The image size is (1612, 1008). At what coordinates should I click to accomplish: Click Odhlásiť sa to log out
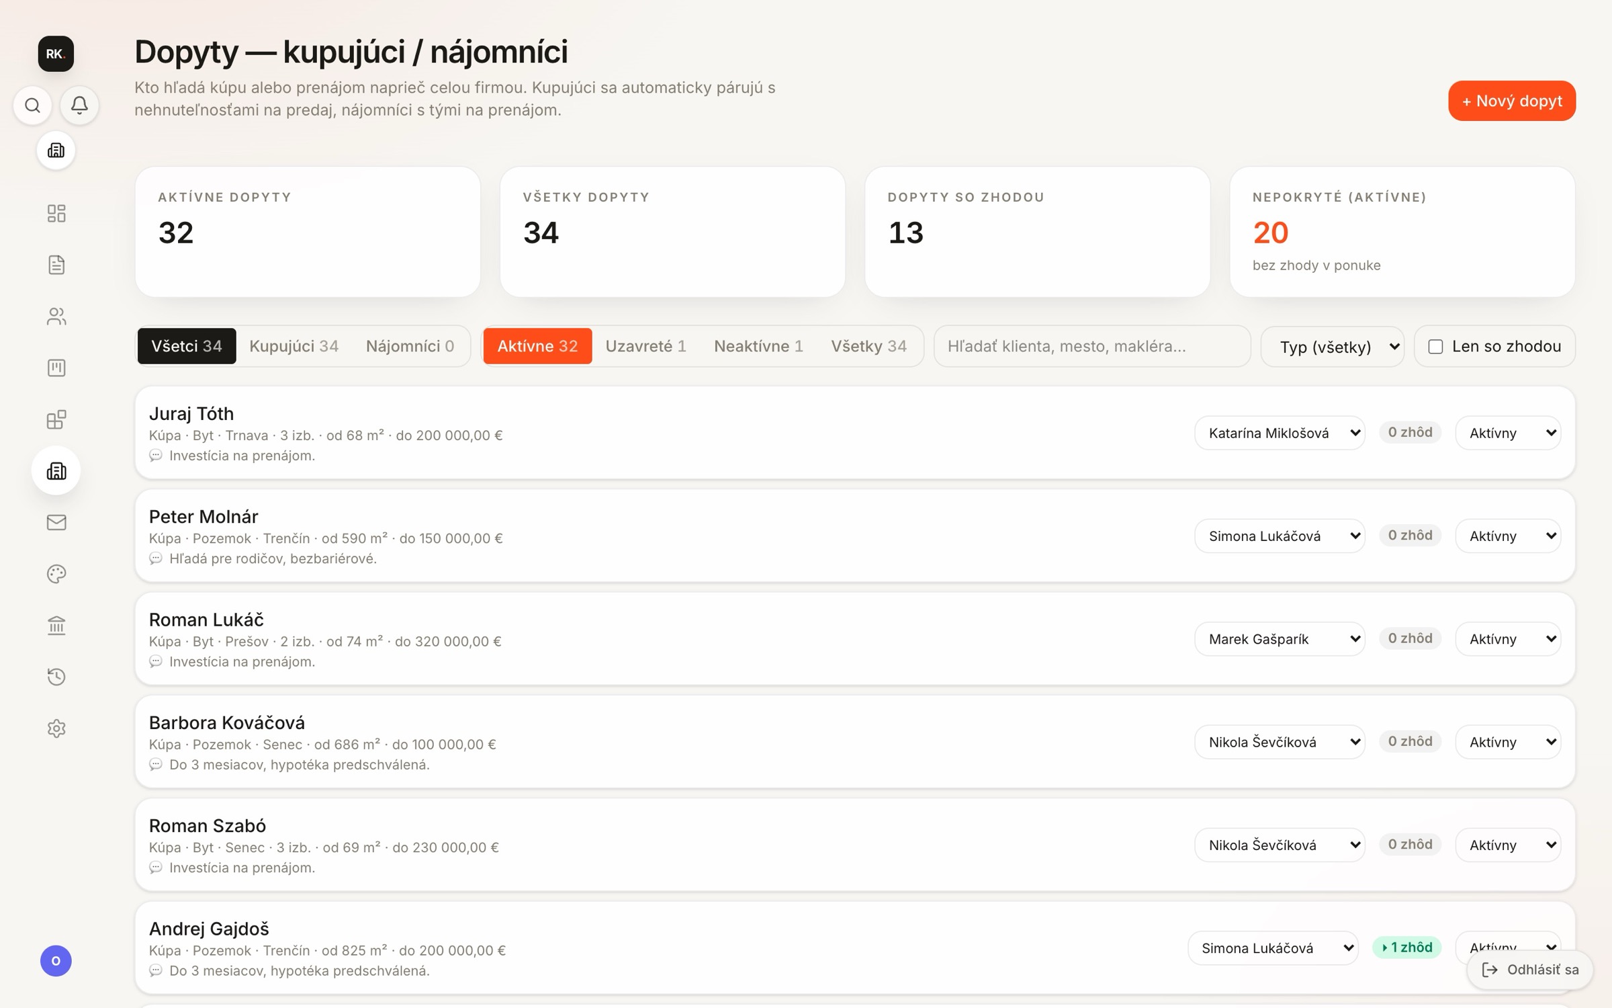[1529, 970]
